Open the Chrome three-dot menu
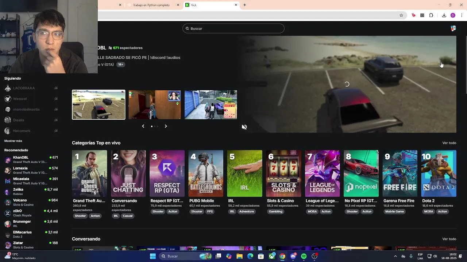The width and height of the screenshot is (467, 262). 462,15
